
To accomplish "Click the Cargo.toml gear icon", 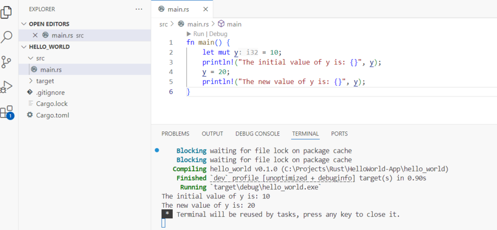I will 30,115.
